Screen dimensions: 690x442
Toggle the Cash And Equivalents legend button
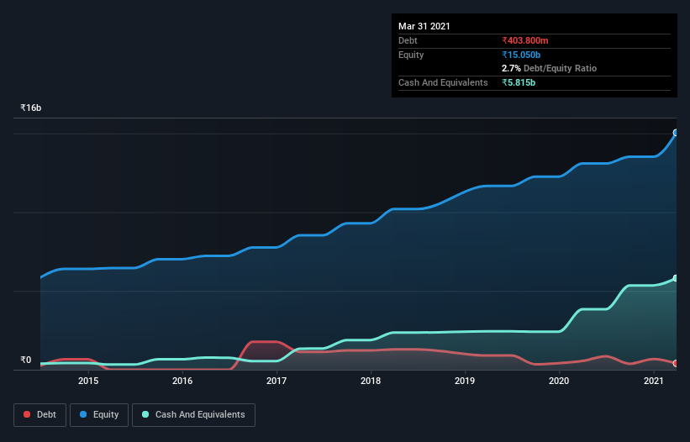193,415
